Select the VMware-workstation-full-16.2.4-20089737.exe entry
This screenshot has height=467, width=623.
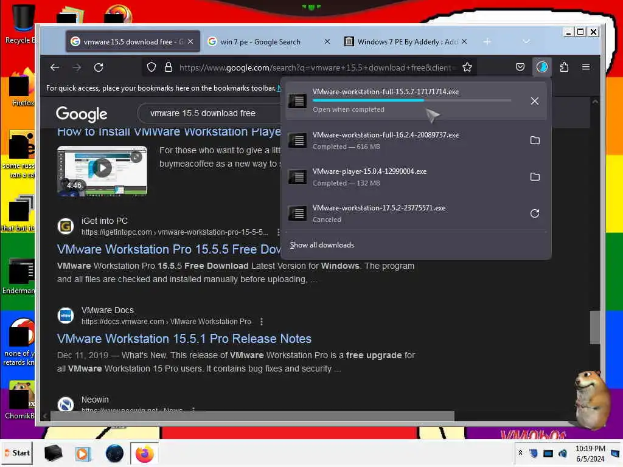(416, 140)
